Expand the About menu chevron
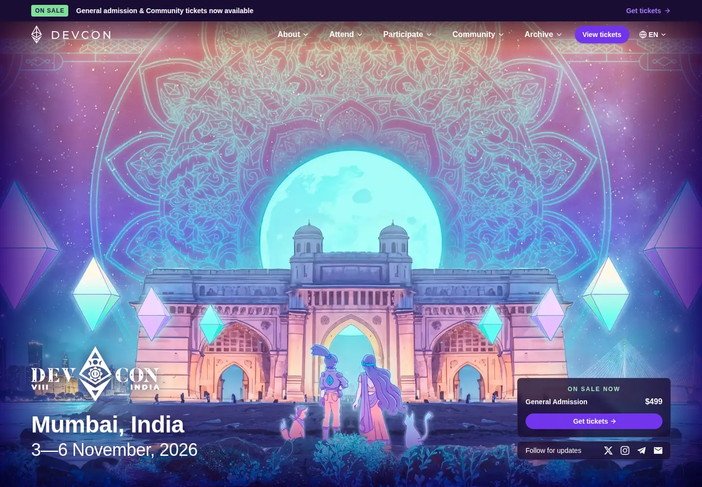This screenshot has width=702, height=487. pyautogui.click(x=306, y=35)
